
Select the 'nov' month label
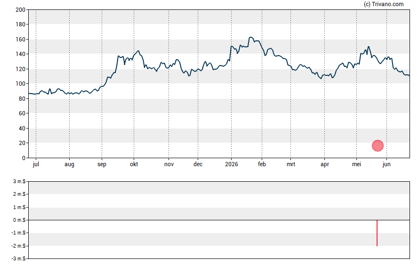point(169,164)
